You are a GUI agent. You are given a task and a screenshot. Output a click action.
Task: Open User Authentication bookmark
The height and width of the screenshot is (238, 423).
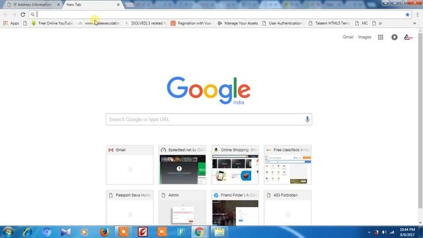(x=282, y=23)
